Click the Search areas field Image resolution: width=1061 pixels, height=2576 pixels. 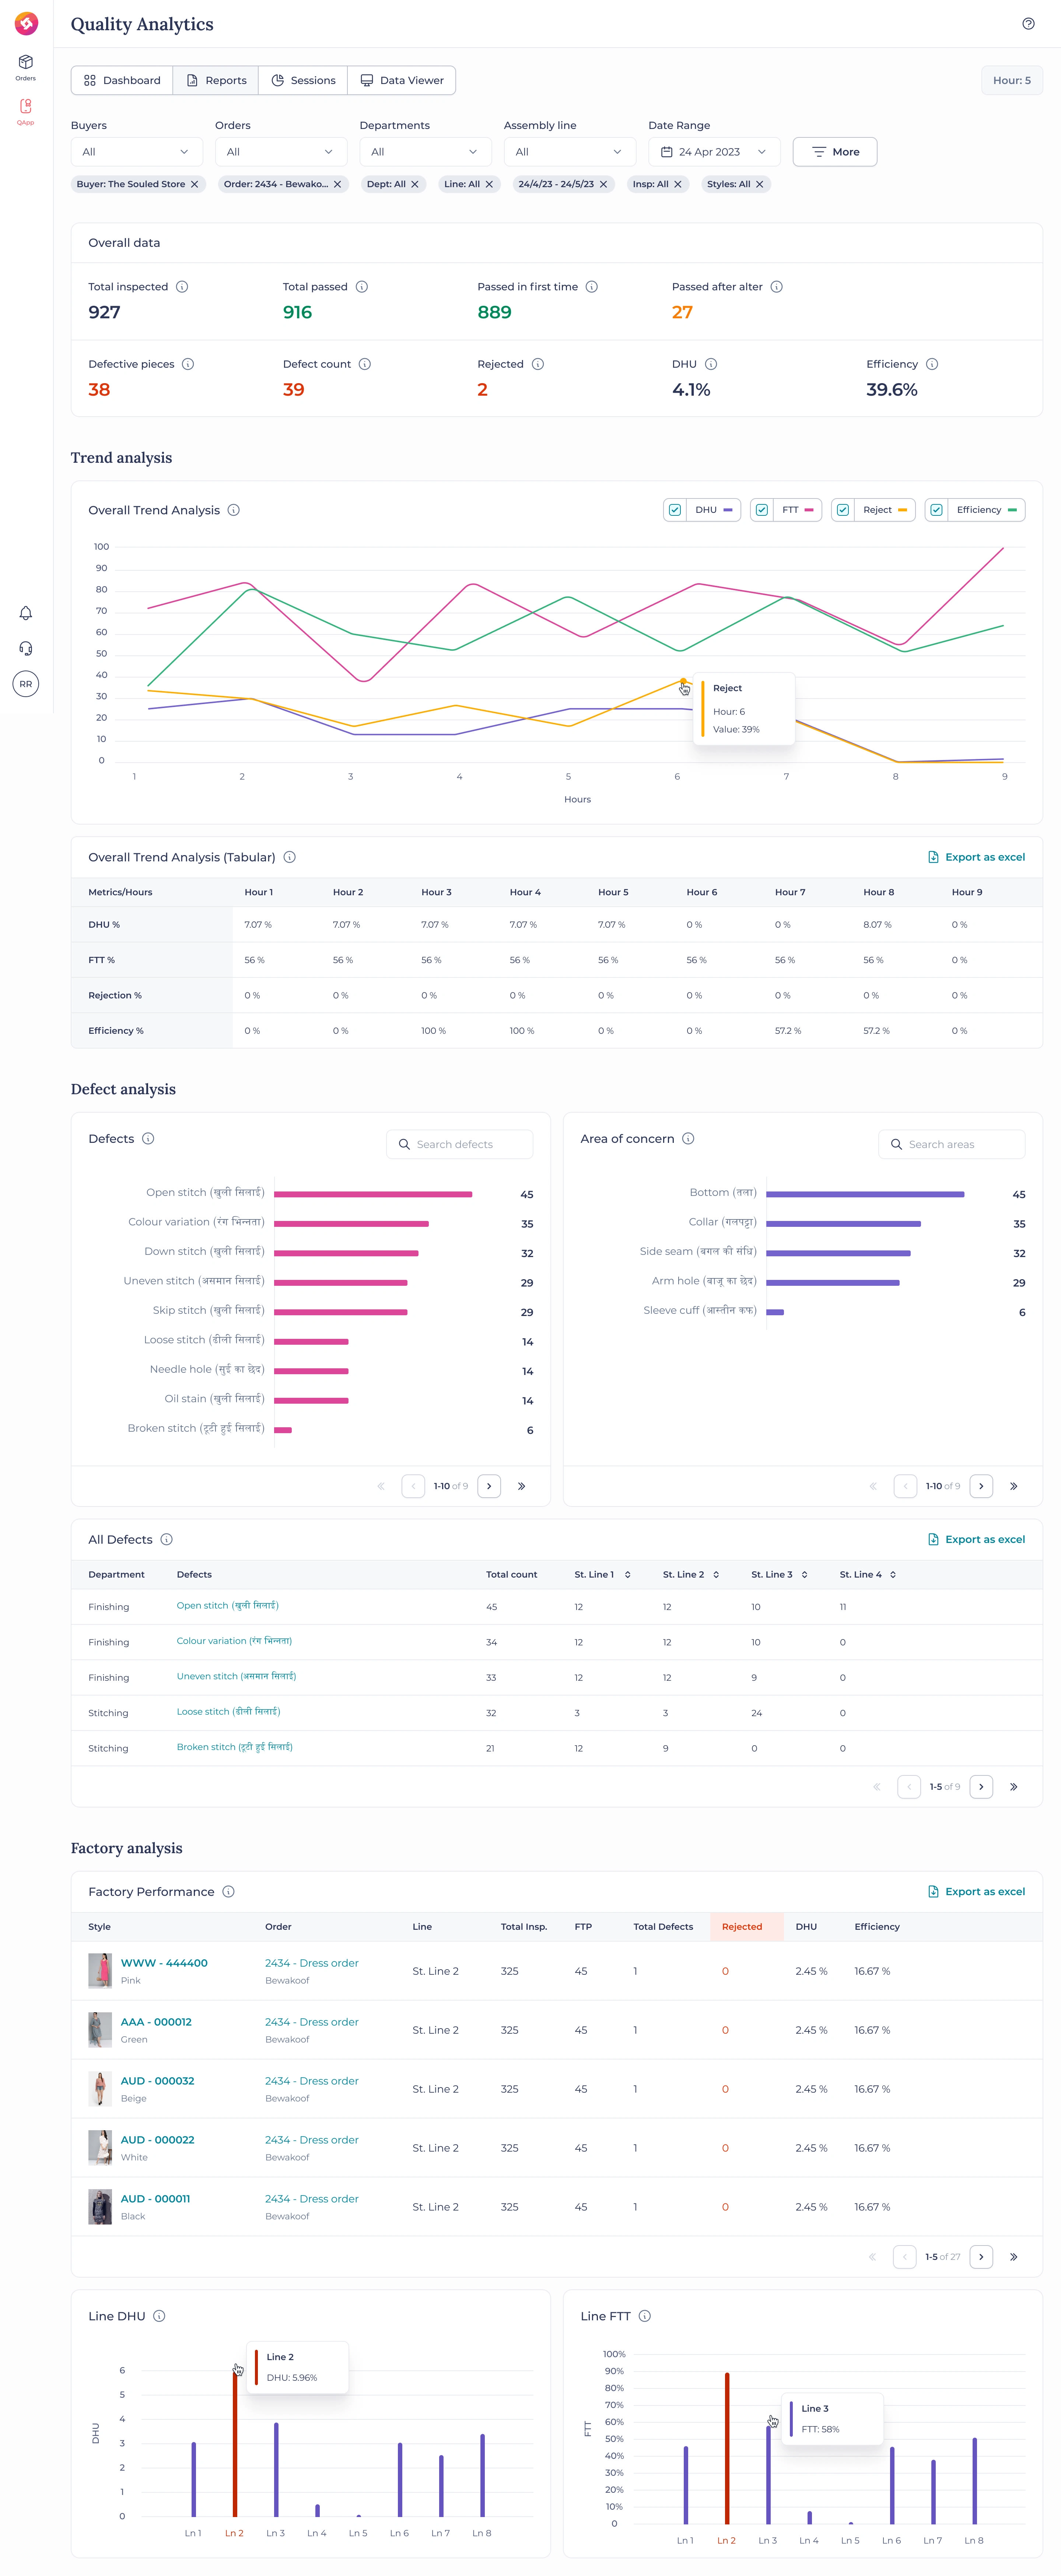tap(952, 1144)
